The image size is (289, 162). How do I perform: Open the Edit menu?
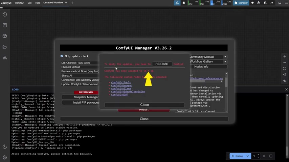29,3
